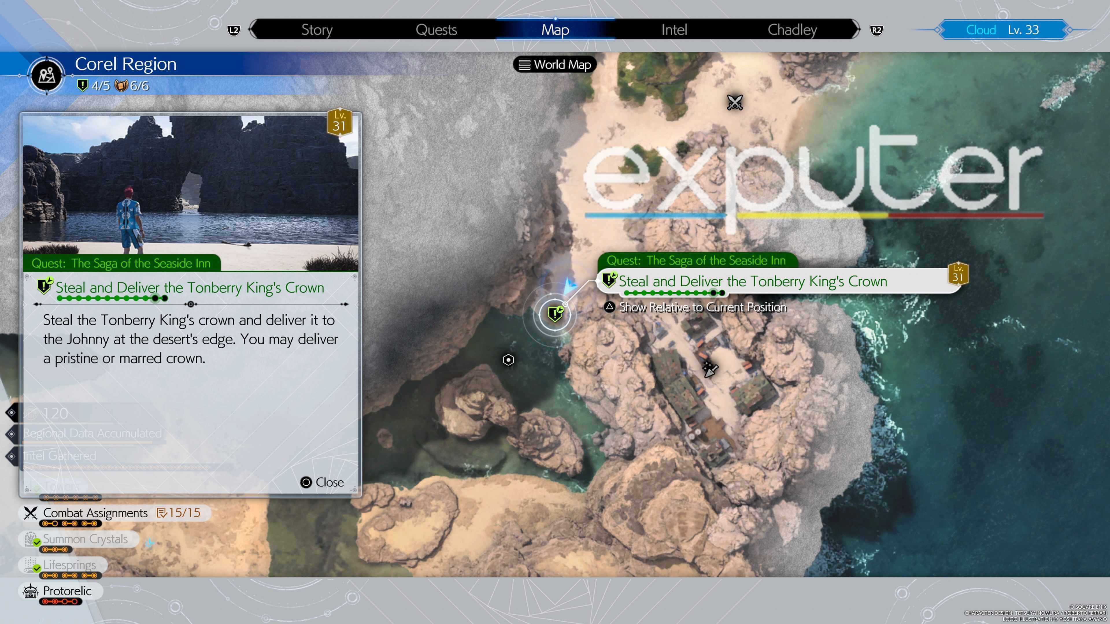Click the Protorelic icon
The height and width of the screenshot is (624, 1110).
(x=30, y=591)
